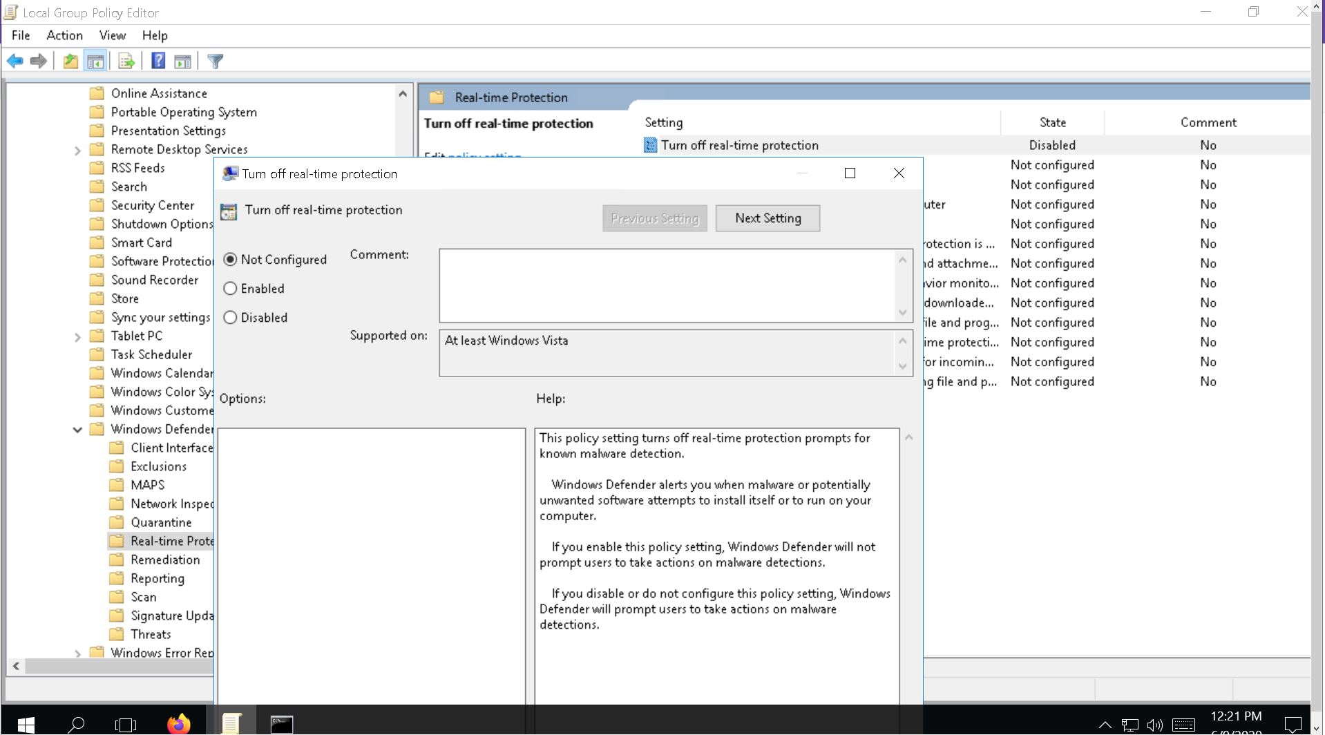The width and height of the screenshot is (1325, 735).
Task: Click the Previous Setting button
Action: click(654, 218)
